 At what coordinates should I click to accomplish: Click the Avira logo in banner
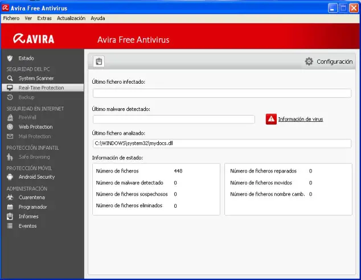[34, 39]
